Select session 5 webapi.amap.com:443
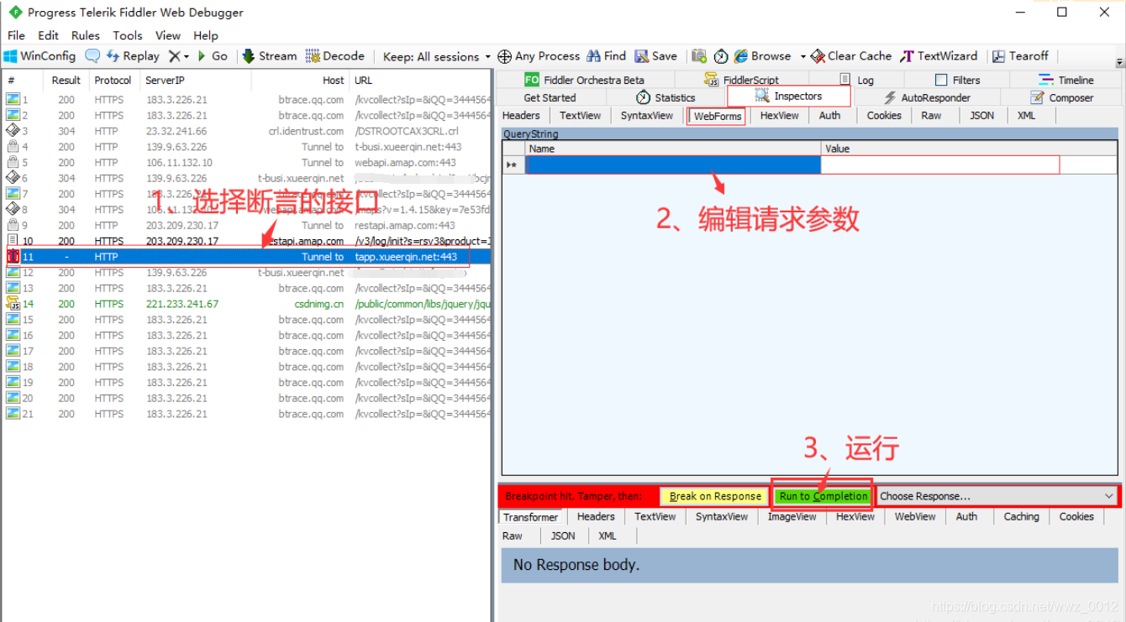The image size is (1126, 622). 246,163
